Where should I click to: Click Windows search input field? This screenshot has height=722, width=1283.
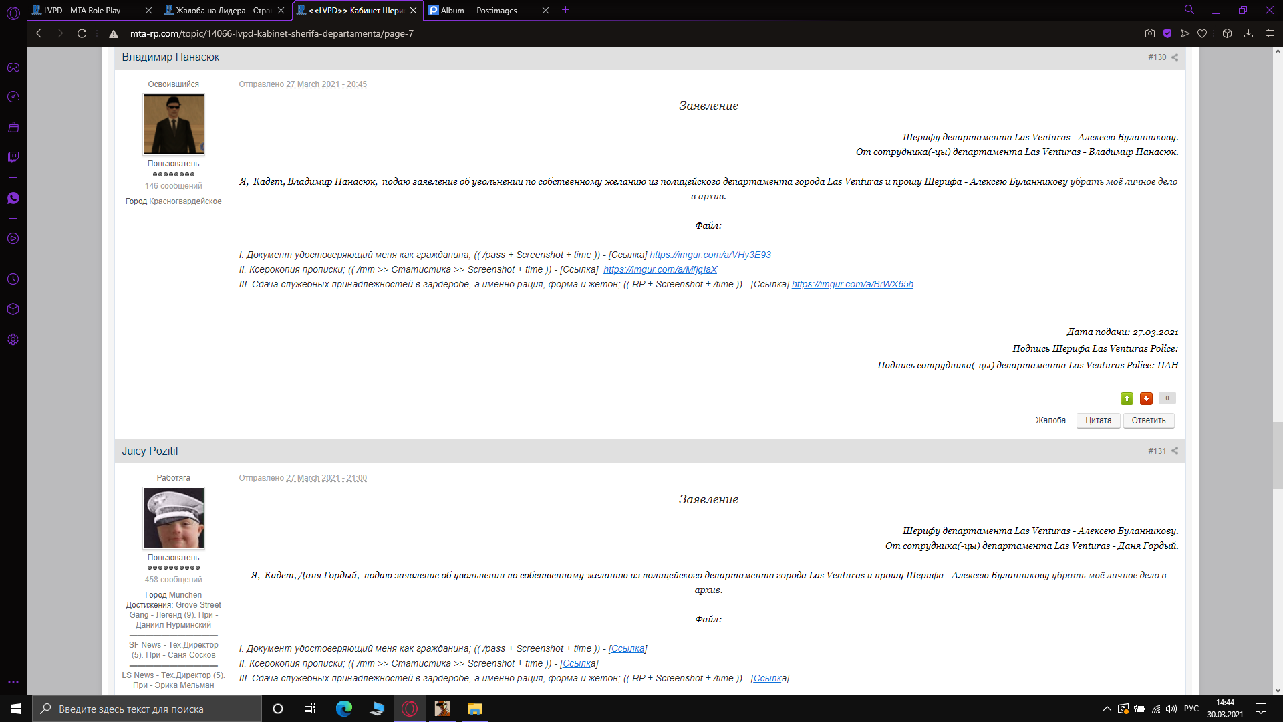[147, 709]
